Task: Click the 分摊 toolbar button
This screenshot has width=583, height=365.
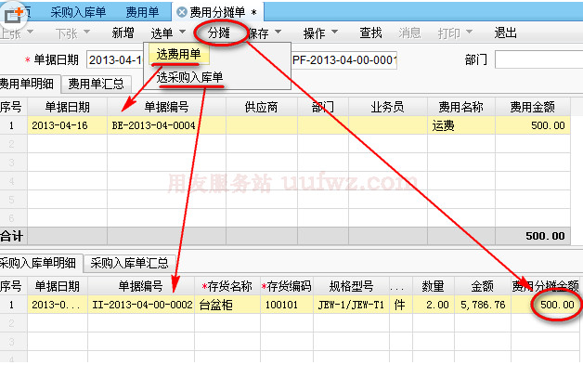Action: pos(219,33)
